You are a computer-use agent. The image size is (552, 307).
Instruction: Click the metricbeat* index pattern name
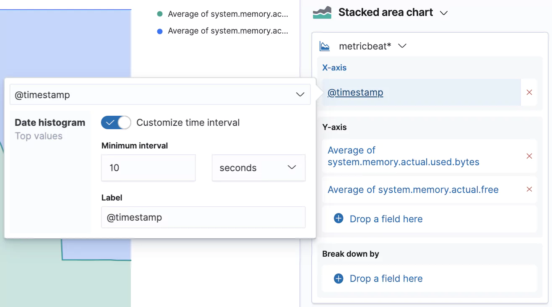pos(365,46)
